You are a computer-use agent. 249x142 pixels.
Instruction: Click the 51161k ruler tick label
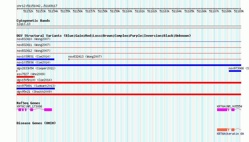tap(140, 11)
